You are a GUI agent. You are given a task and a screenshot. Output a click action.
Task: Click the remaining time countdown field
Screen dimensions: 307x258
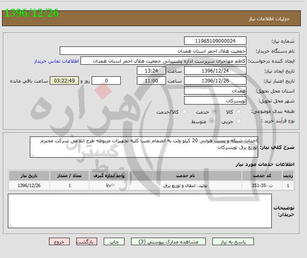(x=63, y=80)
